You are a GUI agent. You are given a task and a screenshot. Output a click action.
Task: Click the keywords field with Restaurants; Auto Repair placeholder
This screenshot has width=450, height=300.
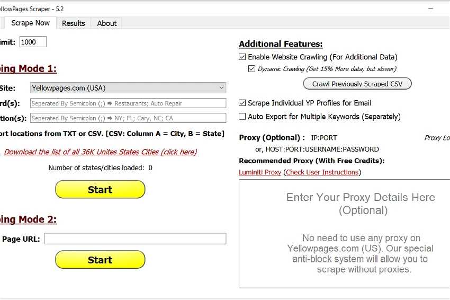128,103
